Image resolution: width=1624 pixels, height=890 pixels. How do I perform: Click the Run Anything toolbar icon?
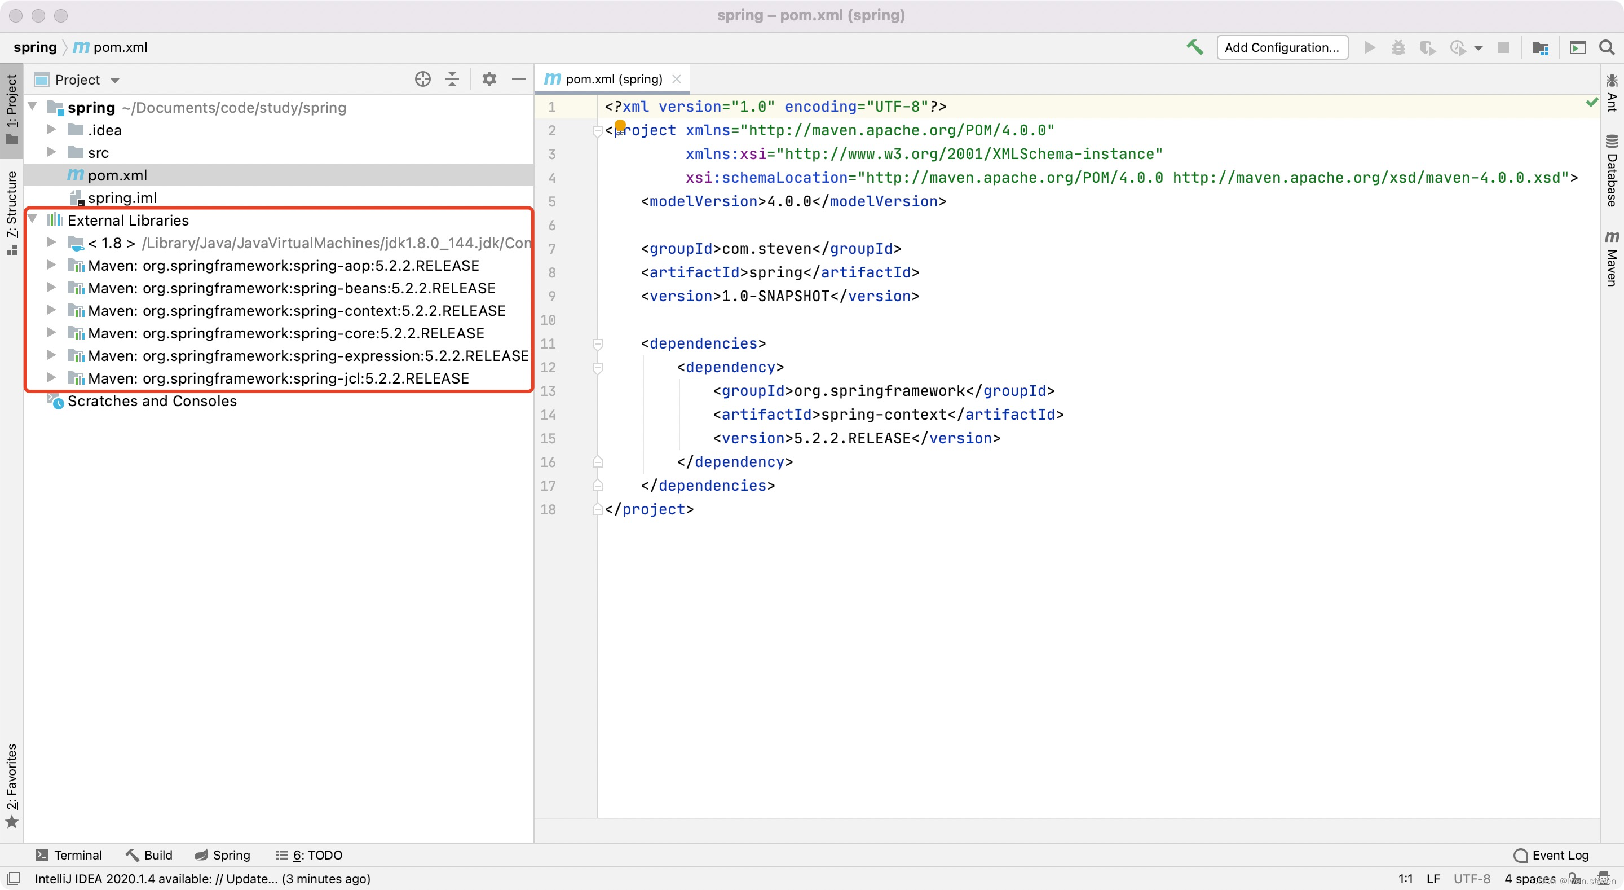coord(1577,47)
